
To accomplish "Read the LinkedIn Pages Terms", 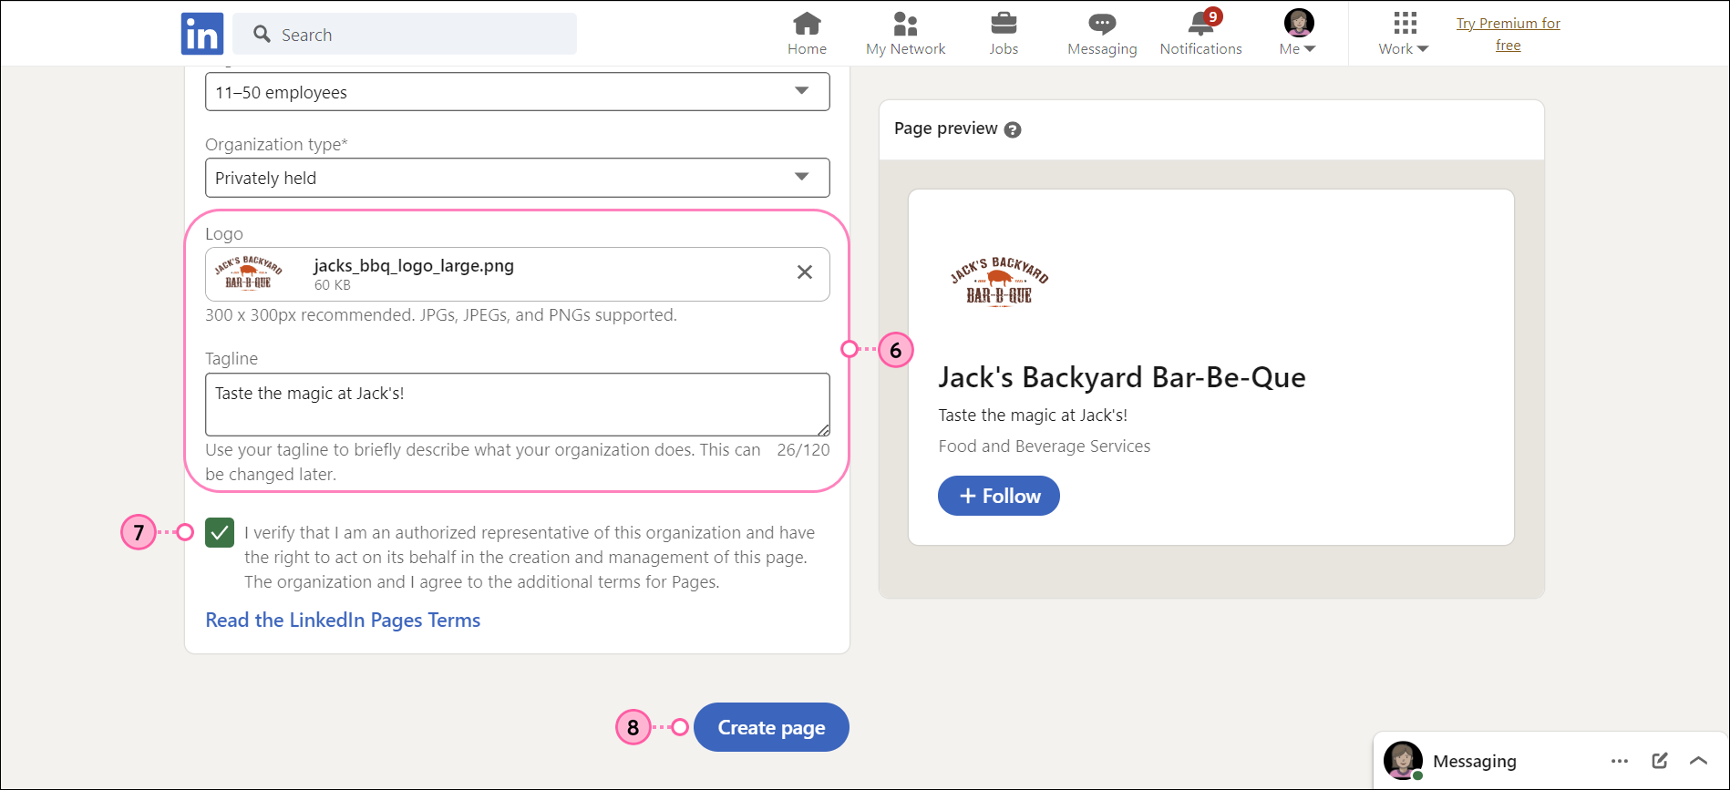I will click(343, 621).
